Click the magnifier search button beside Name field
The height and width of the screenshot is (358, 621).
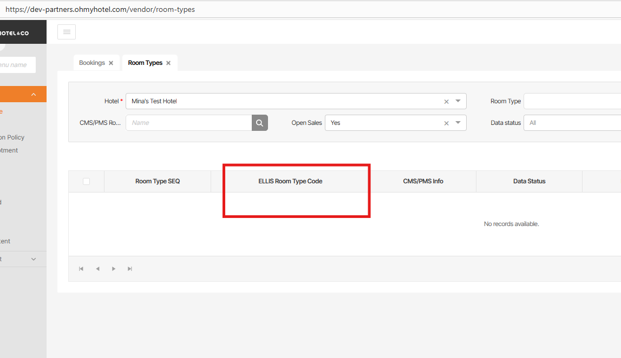(260, 123)
